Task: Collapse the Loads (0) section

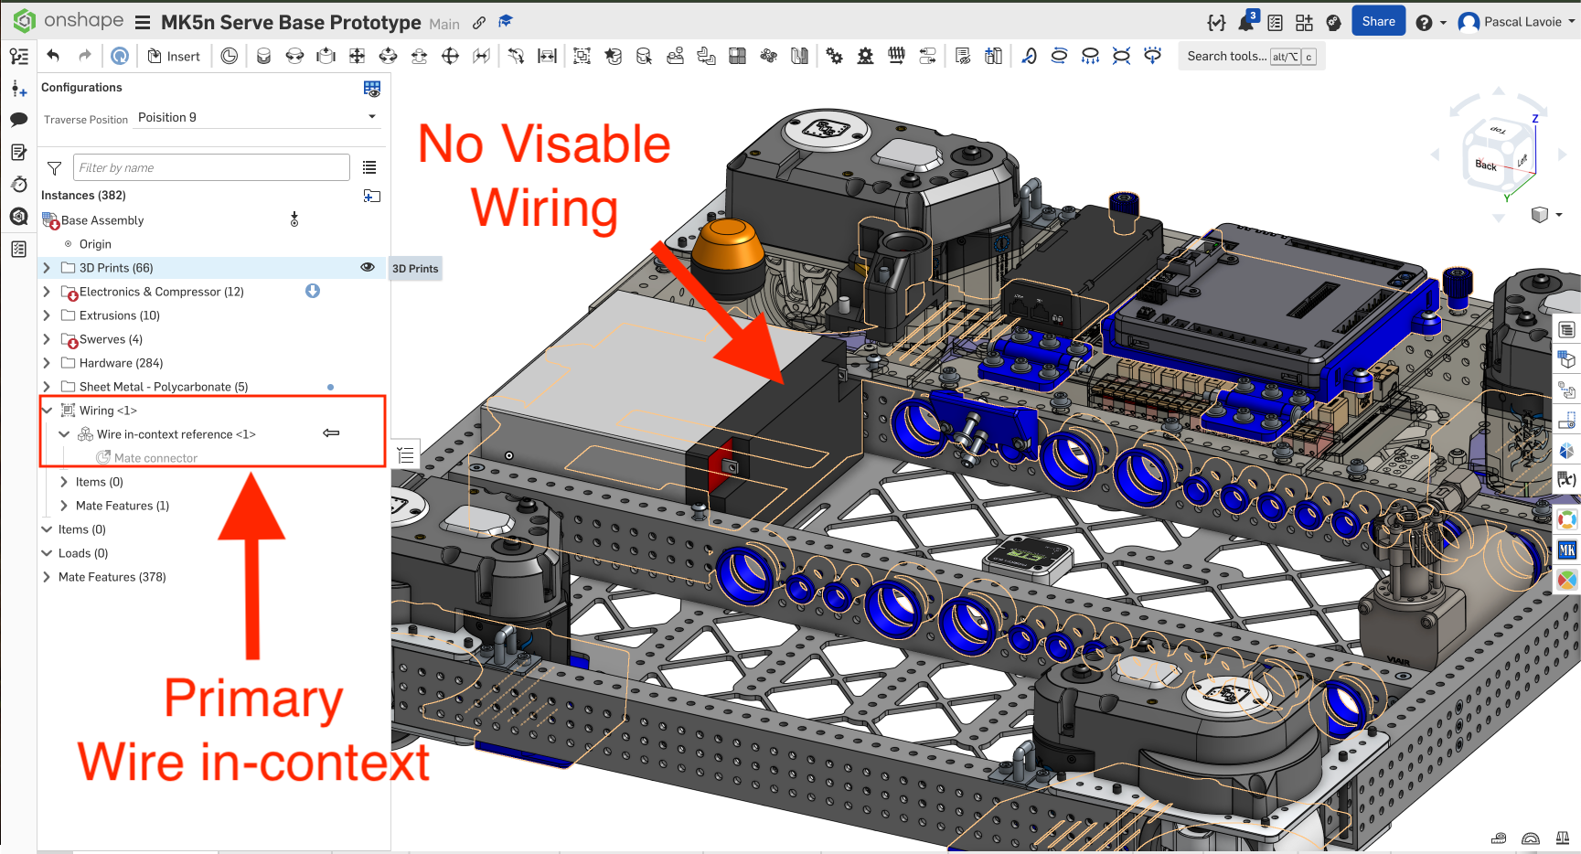Action: [x=47, y=553]
